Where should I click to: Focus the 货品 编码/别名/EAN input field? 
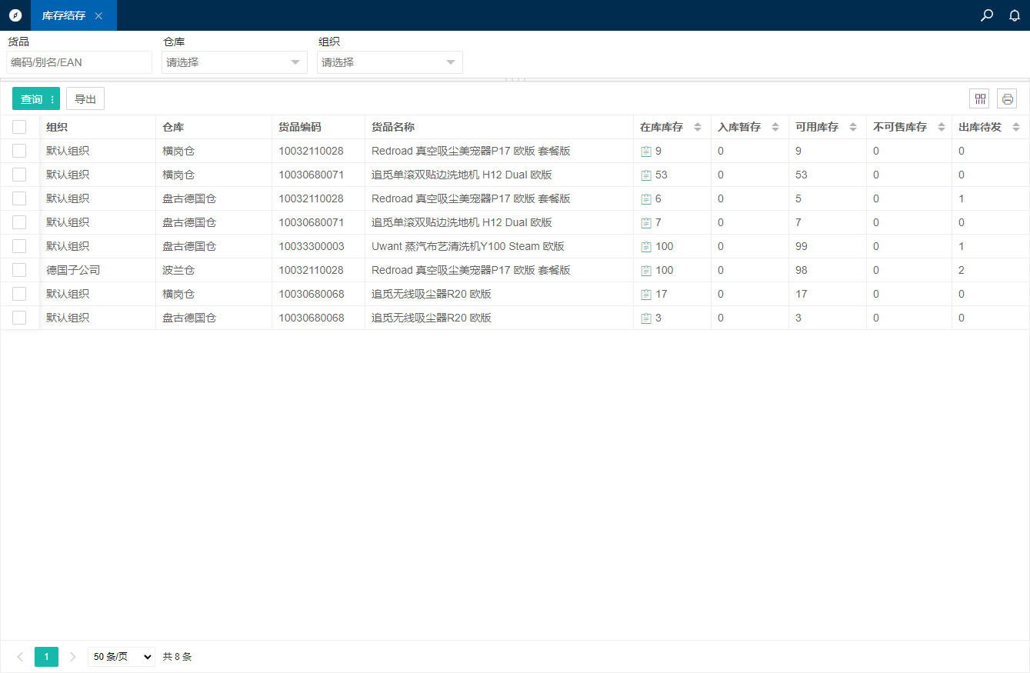coord(79,62)
